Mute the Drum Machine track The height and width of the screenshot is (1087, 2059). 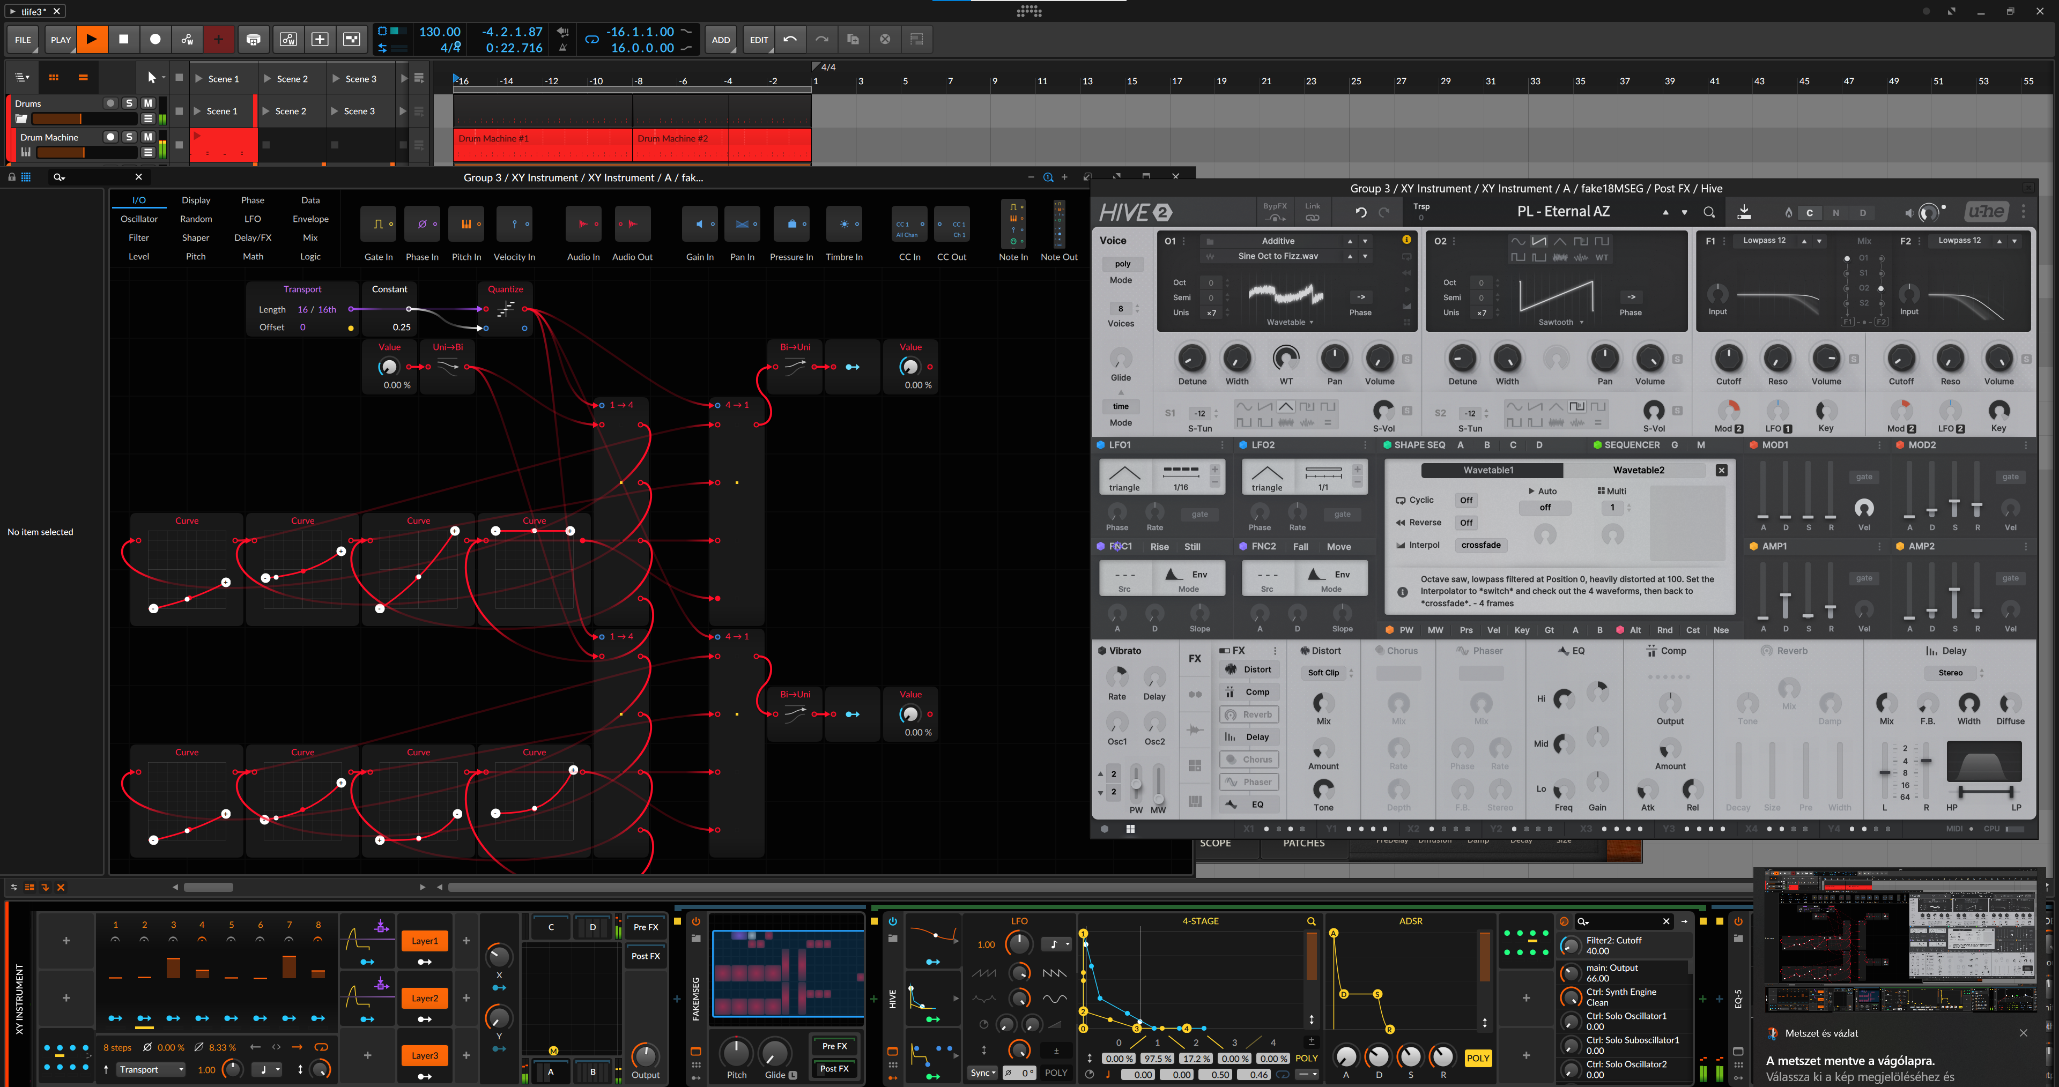(x=148, y=137)
